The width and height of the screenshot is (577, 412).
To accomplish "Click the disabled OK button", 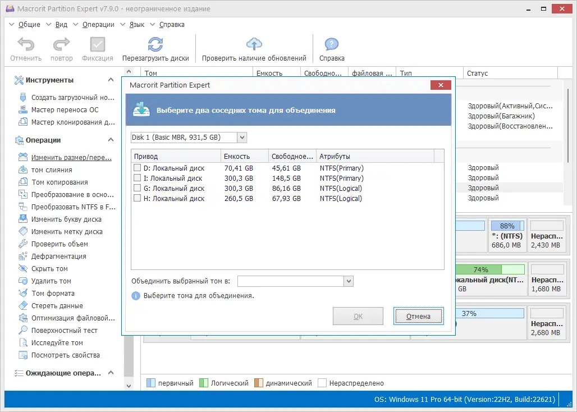I will 358,317.
